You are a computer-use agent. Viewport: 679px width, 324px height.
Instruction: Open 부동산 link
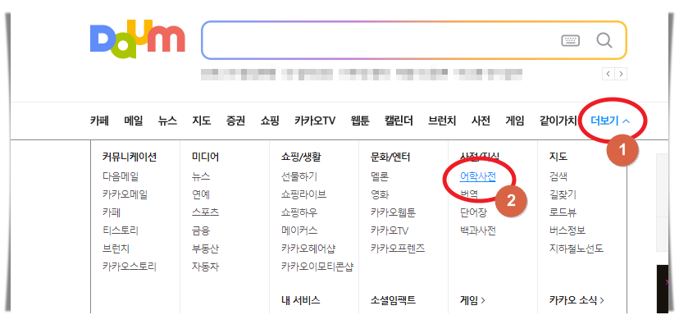tap(205, 249)
